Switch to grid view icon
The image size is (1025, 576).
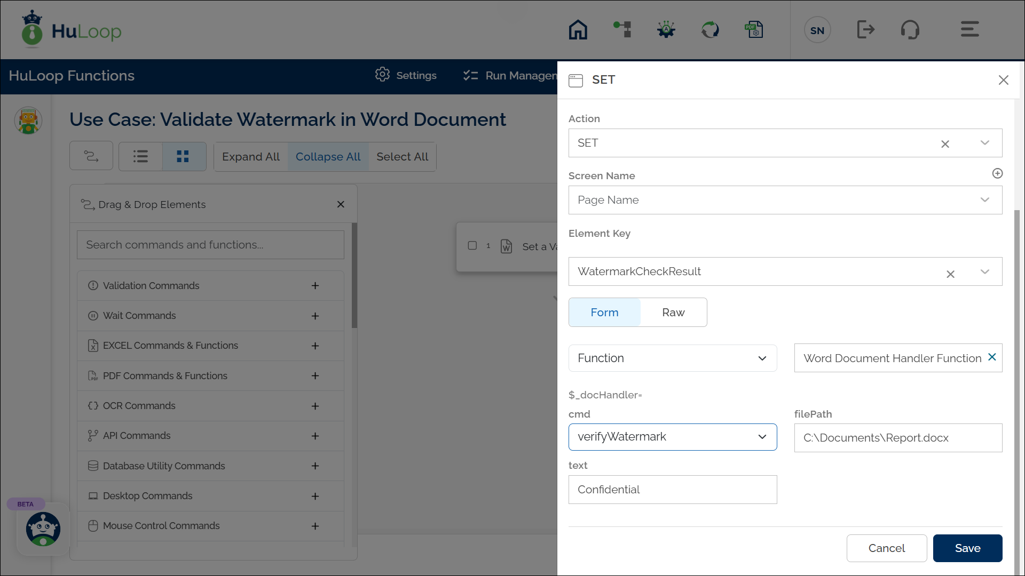click(x=183, y=156)
